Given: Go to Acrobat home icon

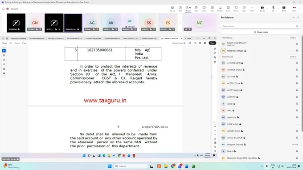Looking at the screenshot, I should coord(7,38).
